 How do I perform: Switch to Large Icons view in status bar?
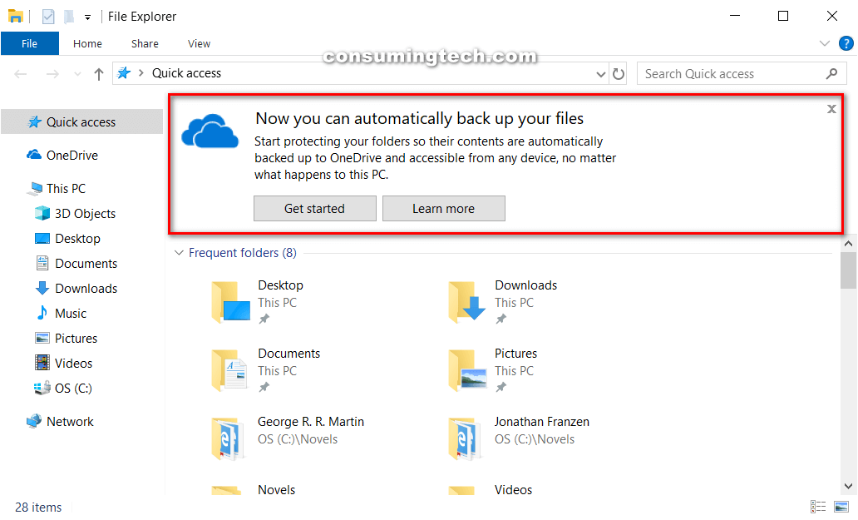(x=841, y=507)
